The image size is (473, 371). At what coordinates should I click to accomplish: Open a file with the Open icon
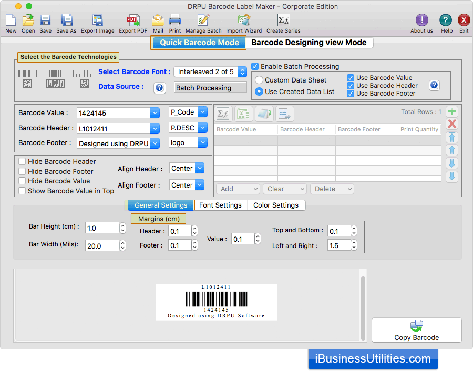click(28, 20)
